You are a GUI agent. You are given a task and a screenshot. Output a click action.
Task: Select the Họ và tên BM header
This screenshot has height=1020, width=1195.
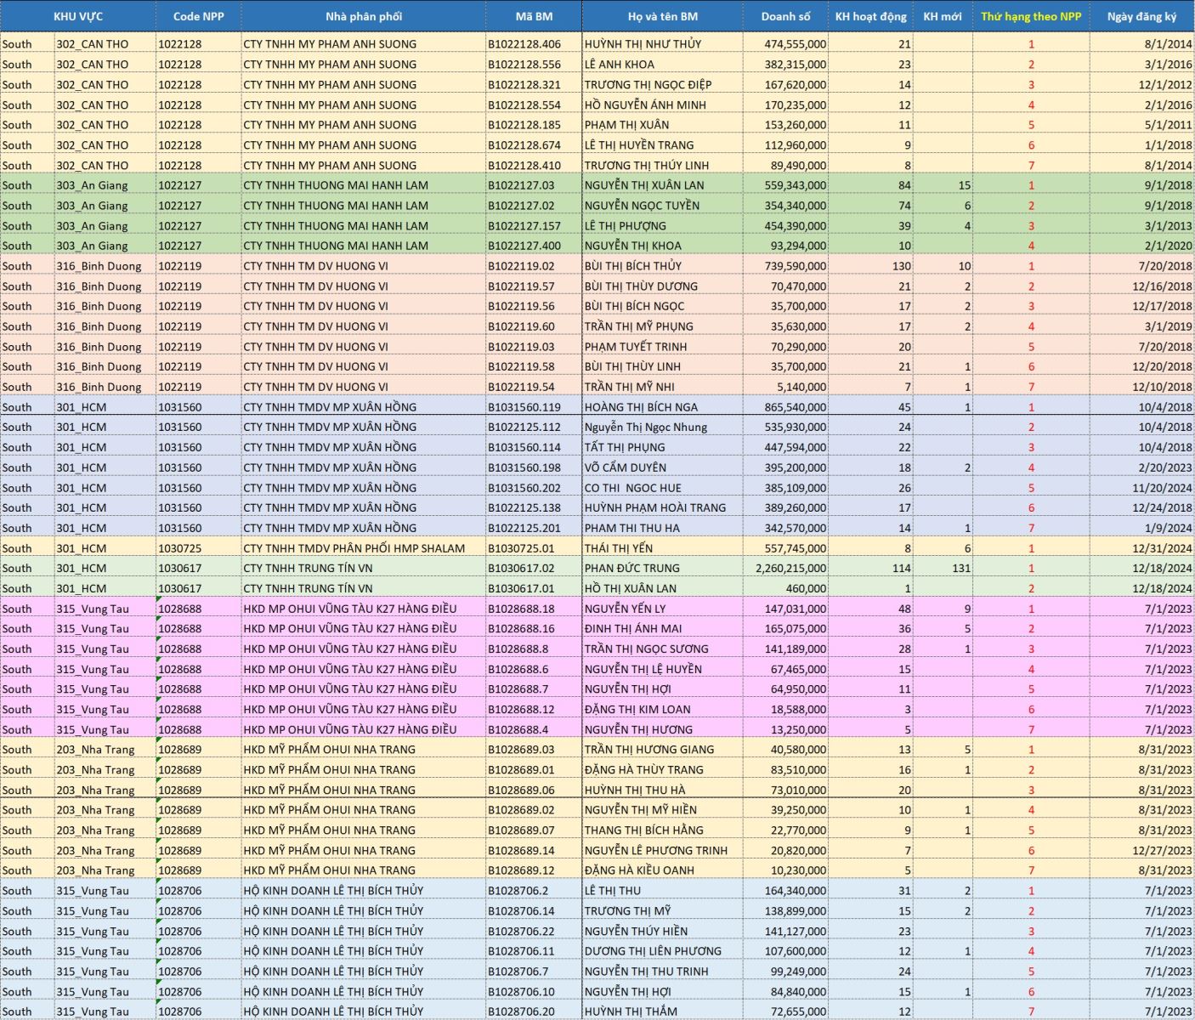(663, 16)
